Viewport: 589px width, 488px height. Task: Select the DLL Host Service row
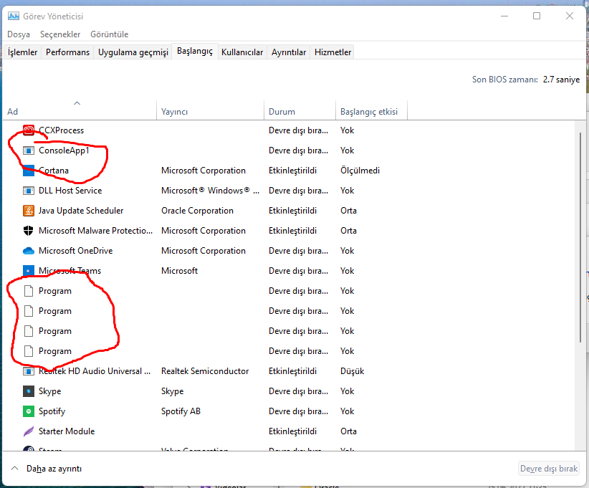tap(289, 191)
